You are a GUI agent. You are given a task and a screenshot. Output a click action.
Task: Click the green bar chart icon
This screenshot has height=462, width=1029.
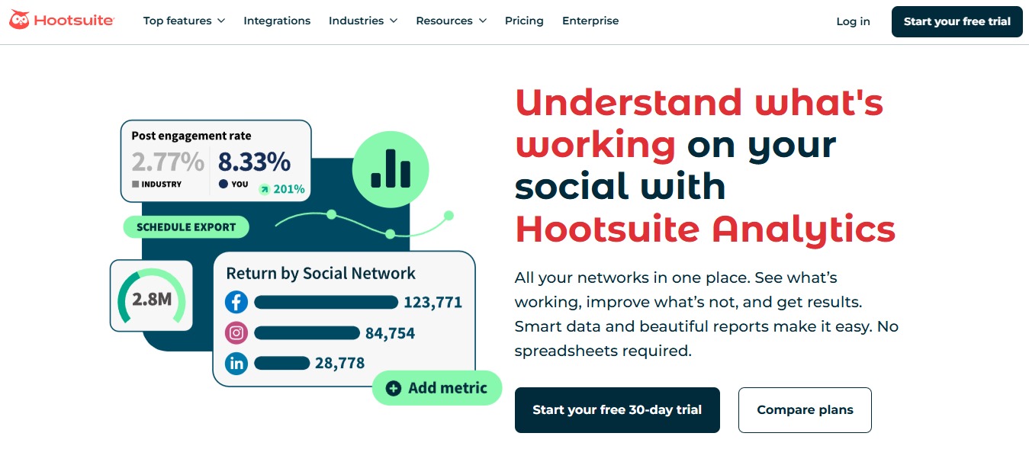pyautogui.click(x=391, y=169)
